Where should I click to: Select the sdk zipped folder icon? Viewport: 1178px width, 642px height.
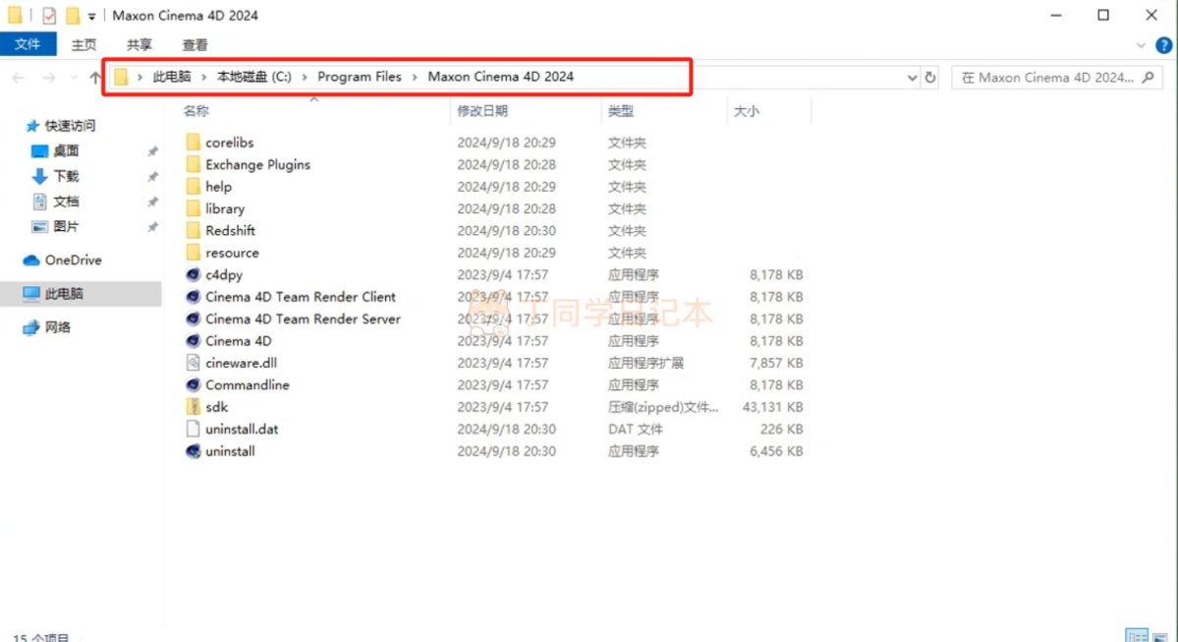tap(194, 407)
